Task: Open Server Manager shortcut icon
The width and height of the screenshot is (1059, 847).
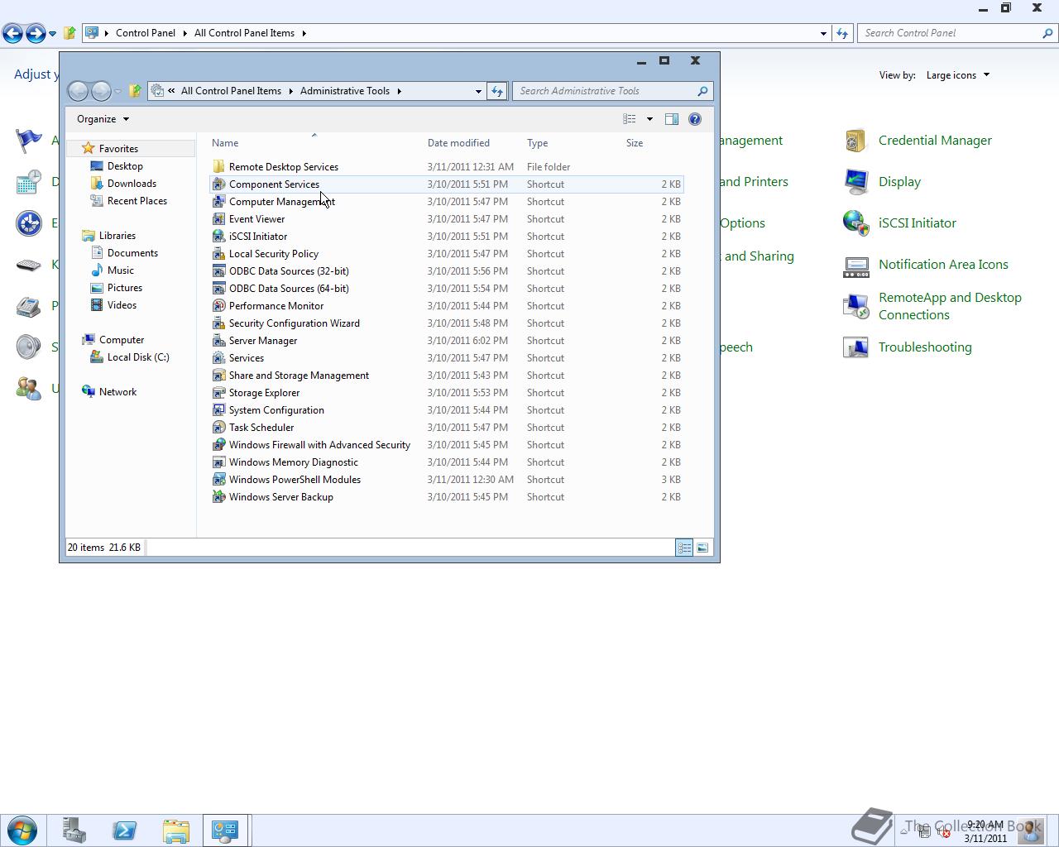Action: coord(218,341)
